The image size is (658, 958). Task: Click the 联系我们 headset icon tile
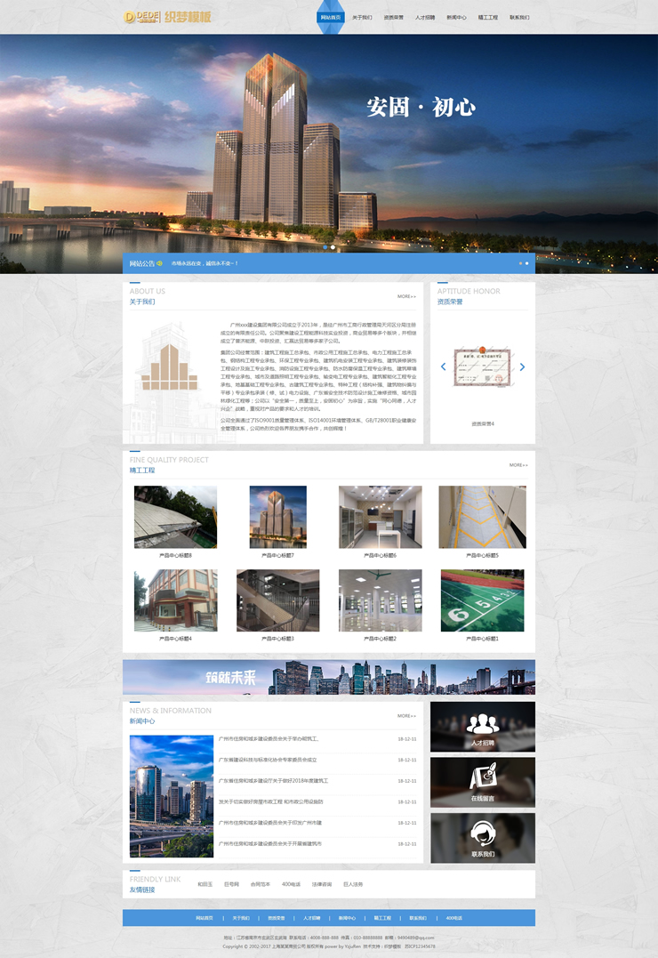[483, 837]
